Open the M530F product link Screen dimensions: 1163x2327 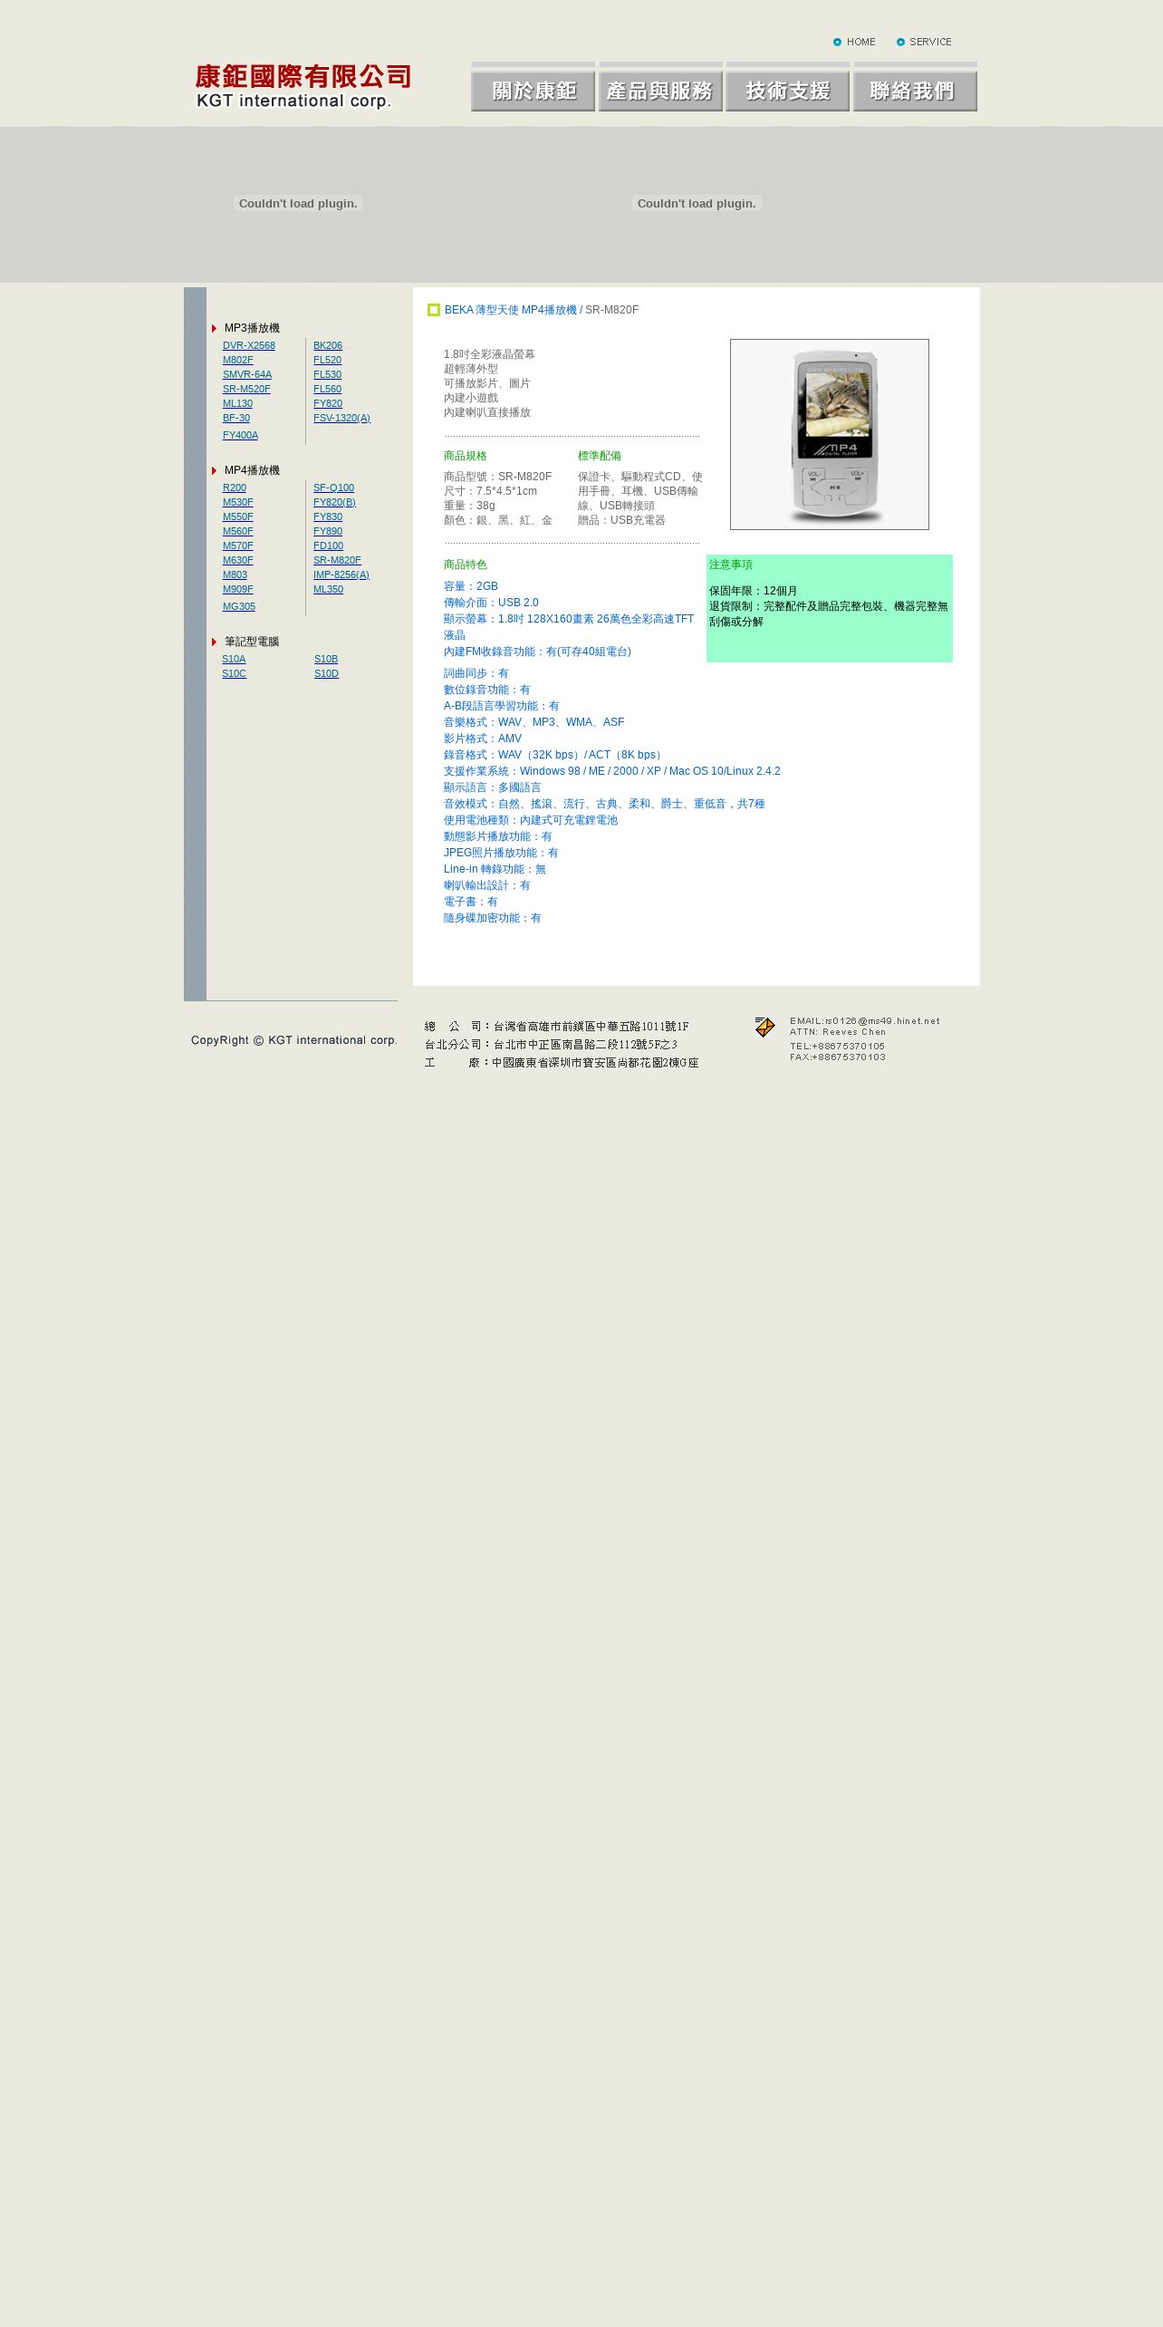tap(238, 502)
